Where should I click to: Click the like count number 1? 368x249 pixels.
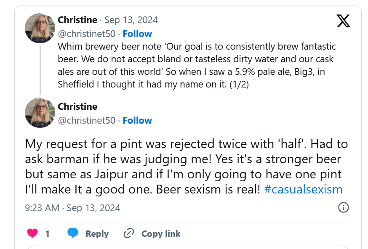pos(48,234)
